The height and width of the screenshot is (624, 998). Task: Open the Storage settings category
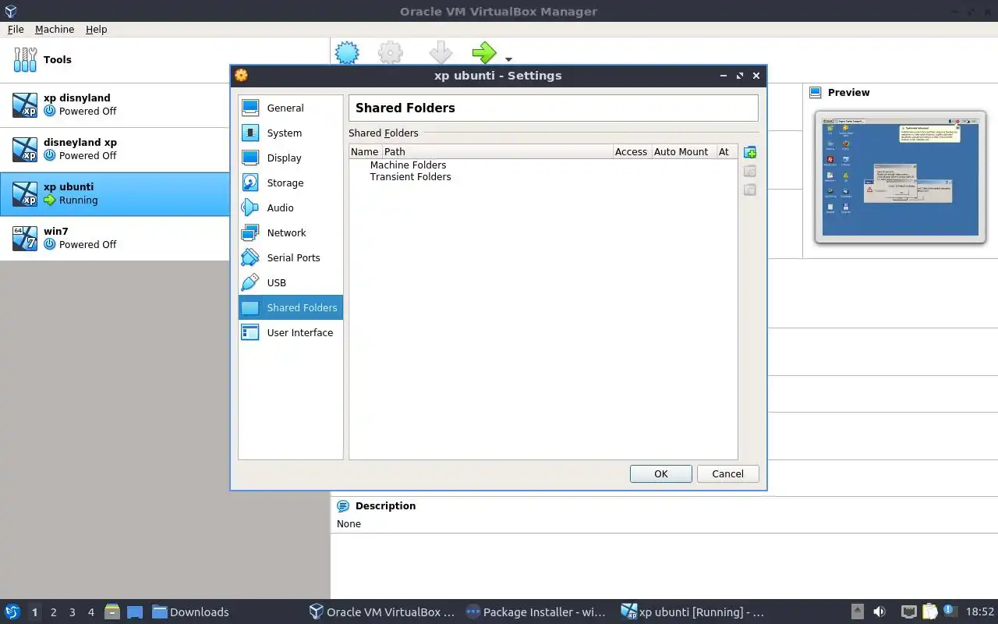pyautogui.click(x=291, y=183)
